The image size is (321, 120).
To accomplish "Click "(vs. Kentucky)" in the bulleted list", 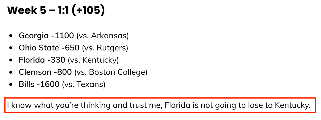I will 93,60.
